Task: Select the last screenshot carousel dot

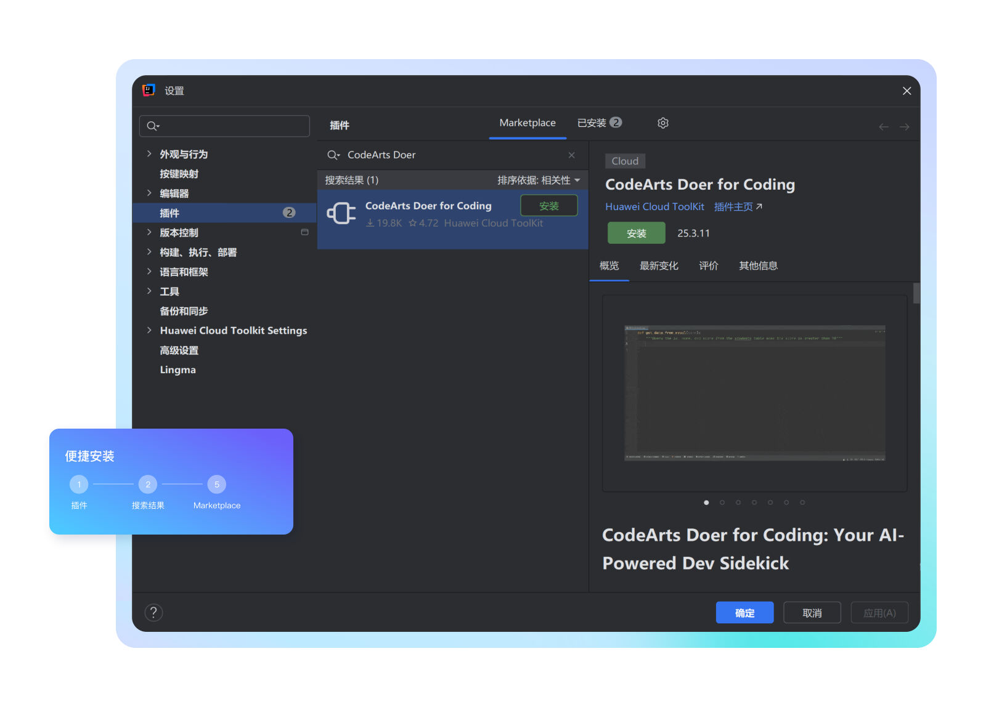Action: (x=802, y=503)
